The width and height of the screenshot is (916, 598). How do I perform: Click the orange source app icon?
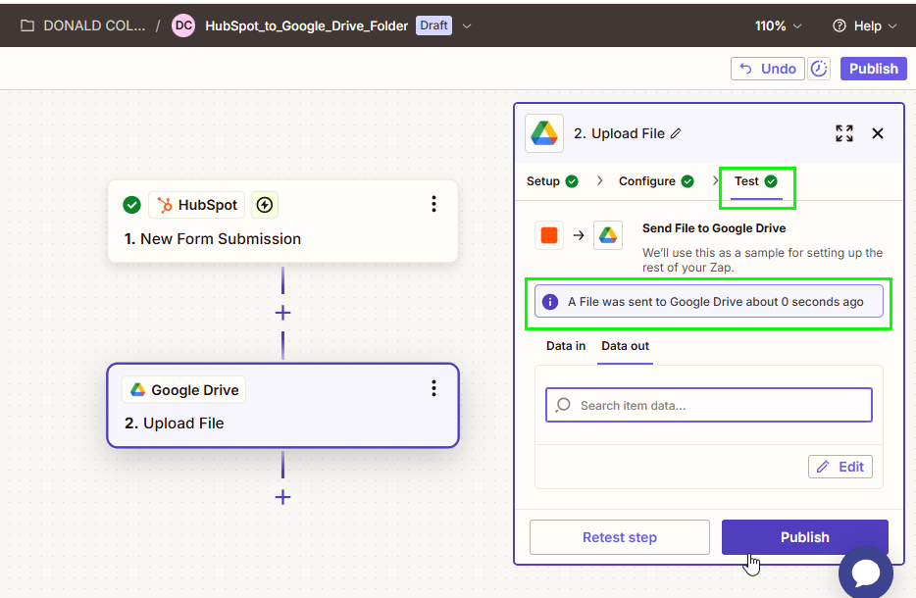tap(549, 235)
